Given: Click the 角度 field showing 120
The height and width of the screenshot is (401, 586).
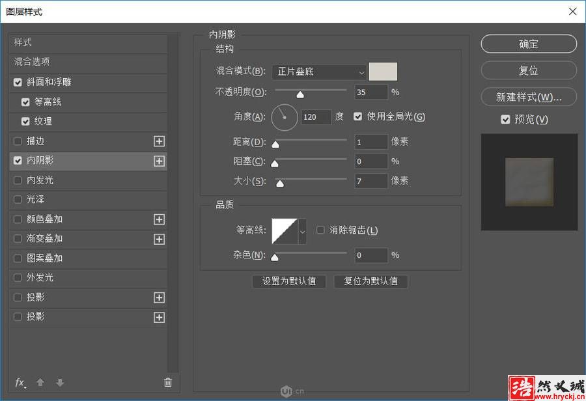Looking at the screenshot, I should click(x=316, y=117).
